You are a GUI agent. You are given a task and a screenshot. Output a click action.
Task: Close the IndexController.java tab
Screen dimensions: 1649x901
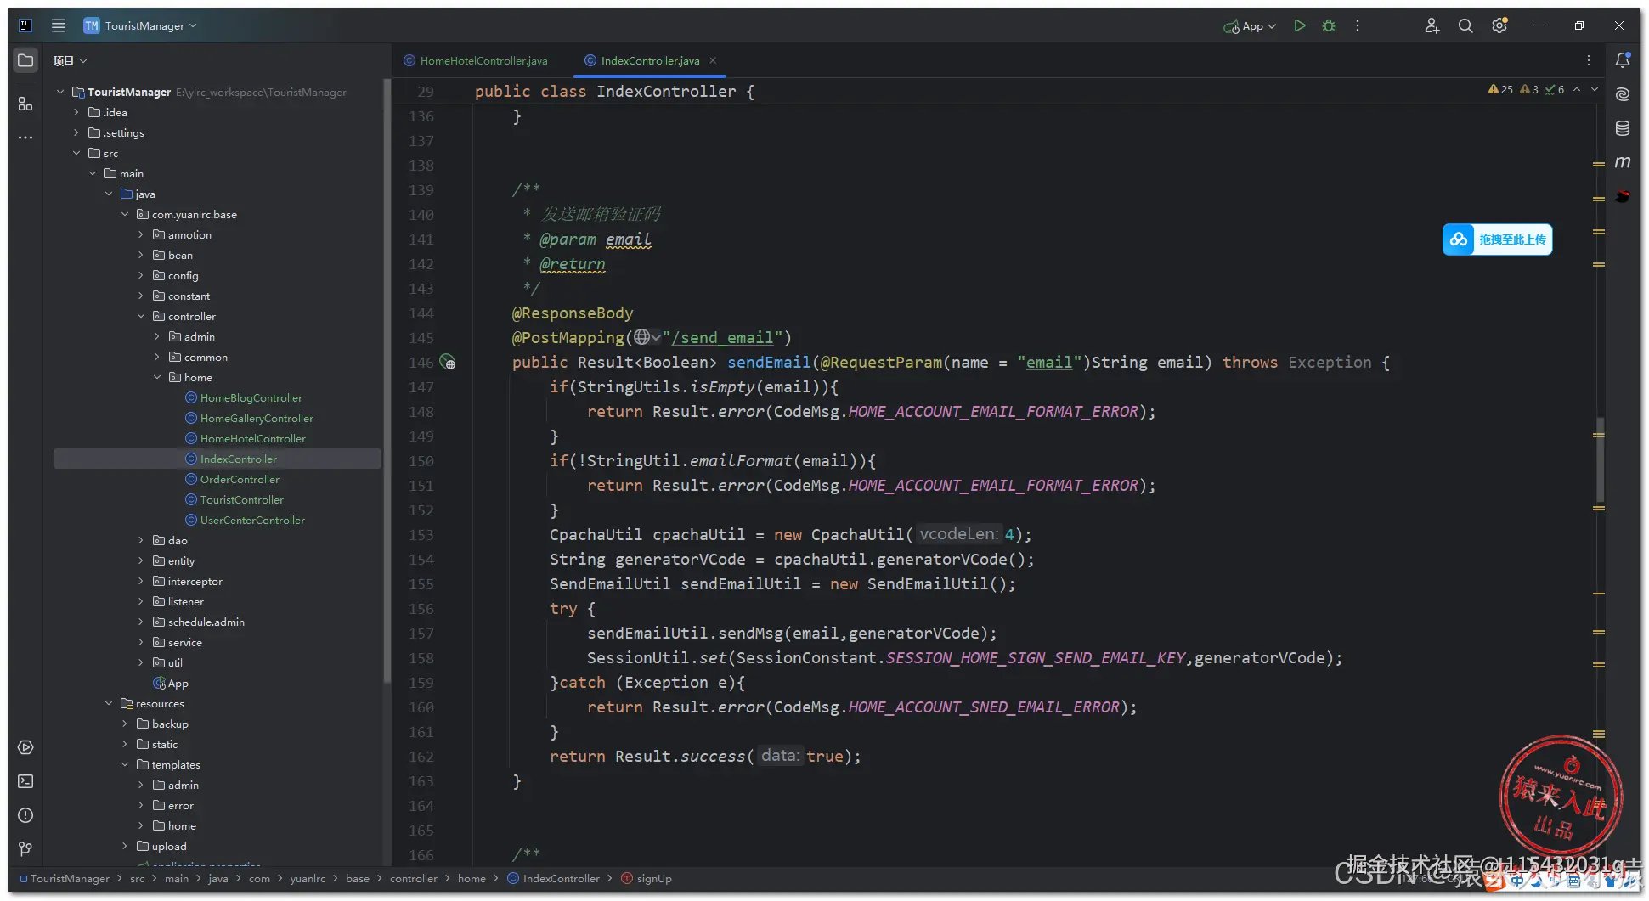point(713,60)
